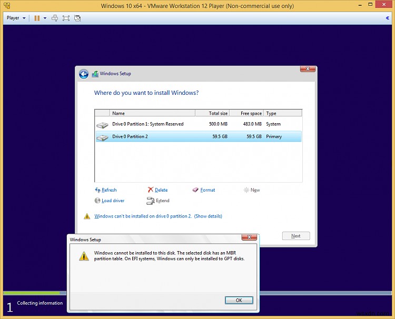Click the Extend partition option
The width and height of the screenshot is (395, 319).
(163, 201)
